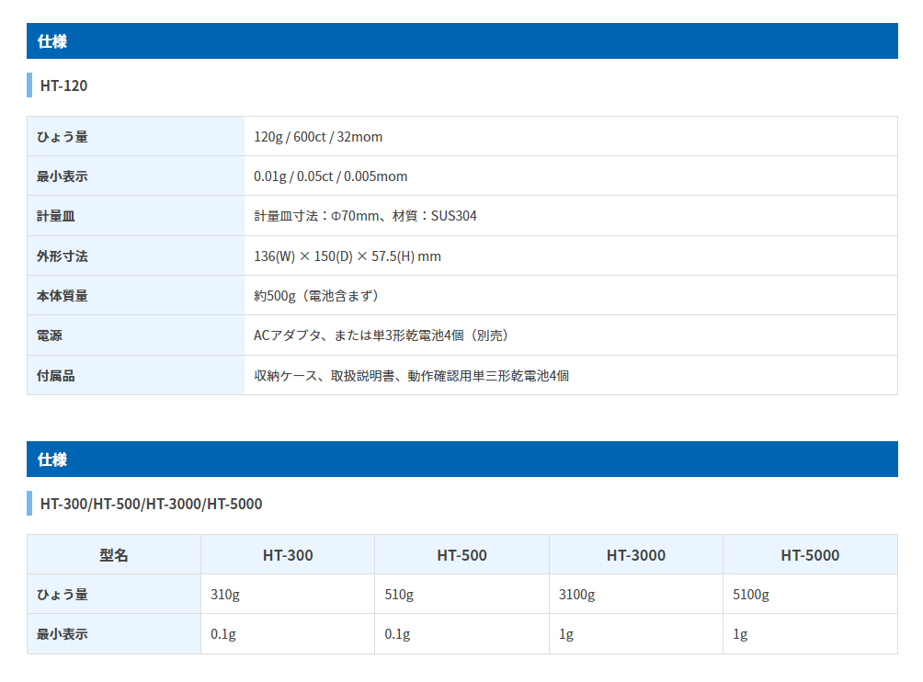
Task: Select the 外形寸法 row label
Action: pyautogui.click(x=63, y=256)
